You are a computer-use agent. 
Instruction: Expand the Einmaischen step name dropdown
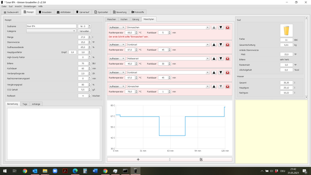[207, 27]
